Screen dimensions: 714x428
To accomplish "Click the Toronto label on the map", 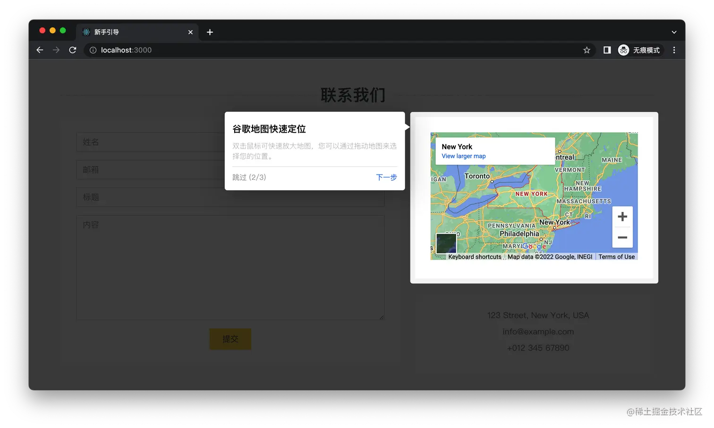I will pyautogui.click(x=477, y=176).
